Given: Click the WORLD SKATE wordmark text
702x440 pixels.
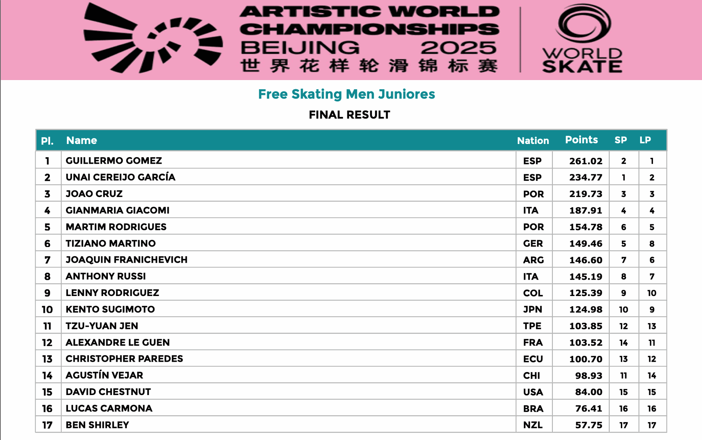Looking at the screenshot, I should click(x=582, y=60).
